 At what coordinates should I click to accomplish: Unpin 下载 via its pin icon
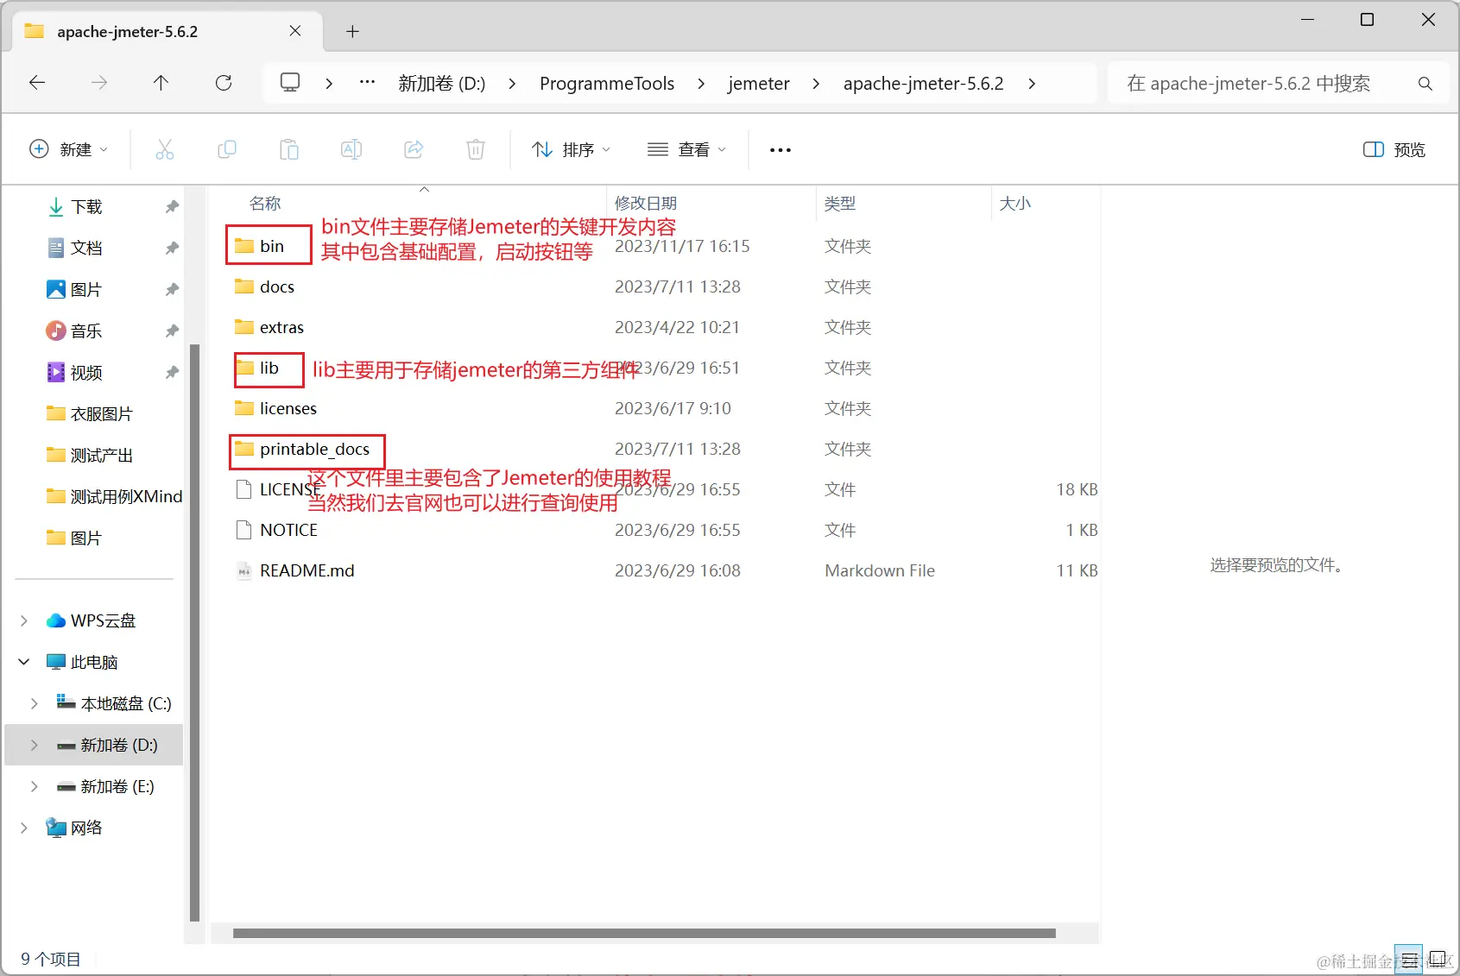click(172, 206)
